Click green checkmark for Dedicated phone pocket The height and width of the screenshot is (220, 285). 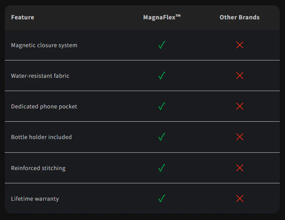pos(162,106)
